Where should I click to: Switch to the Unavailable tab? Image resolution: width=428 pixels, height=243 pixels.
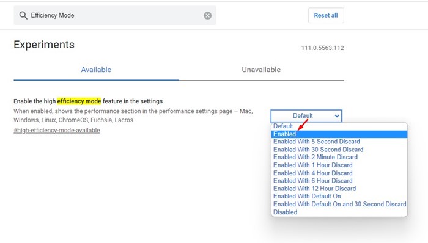261,70
